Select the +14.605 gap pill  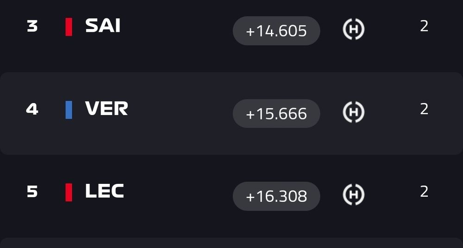click(276, 30)
